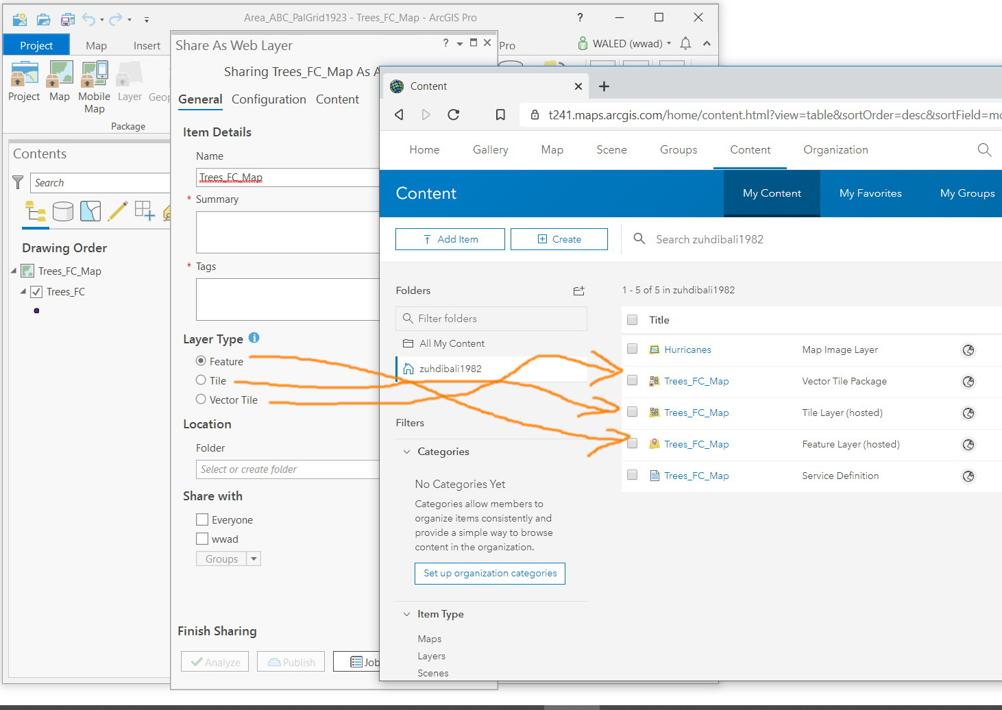This screenshot has width=1002, height=710.
Task: Click the Mobile Map package icon
Action: click(x=94, y=75)
